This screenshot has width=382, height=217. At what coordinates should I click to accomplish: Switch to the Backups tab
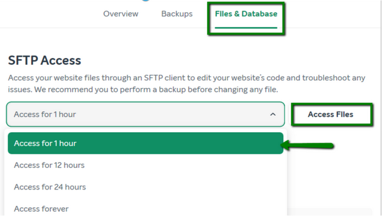[177, 13]
